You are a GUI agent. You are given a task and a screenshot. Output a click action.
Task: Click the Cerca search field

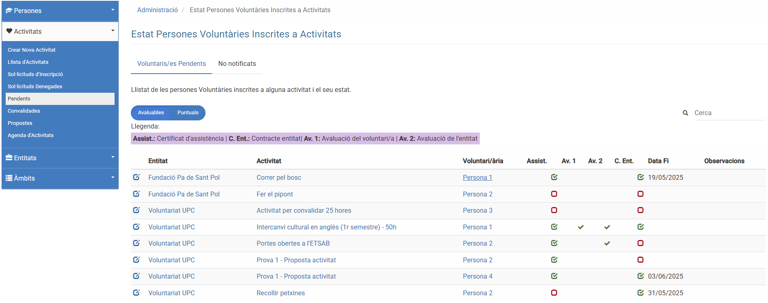click(729, 113)
